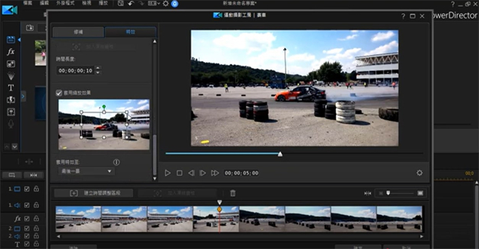Click the zoom-in icon beside zoom slider
This screenshot has width=479, height=249.
tap(420, 193)
